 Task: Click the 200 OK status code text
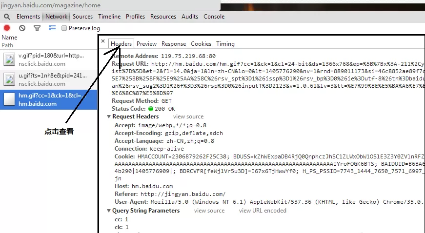coord(165,109)
